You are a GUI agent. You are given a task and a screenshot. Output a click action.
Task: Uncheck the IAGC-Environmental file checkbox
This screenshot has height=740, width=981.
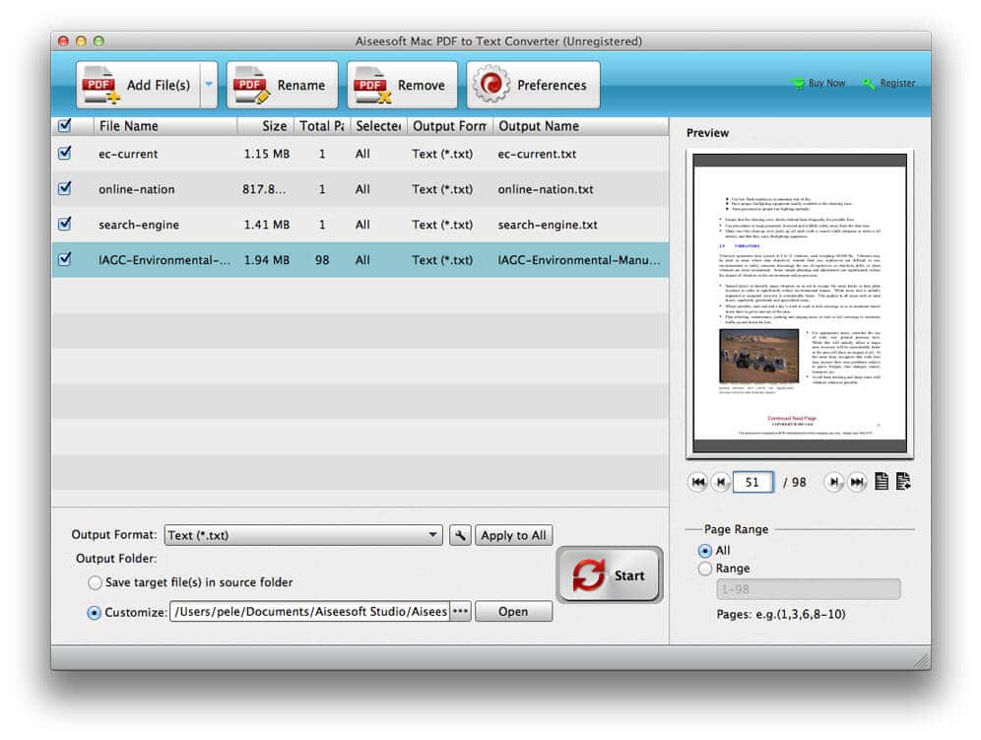[x=64, y=259]
